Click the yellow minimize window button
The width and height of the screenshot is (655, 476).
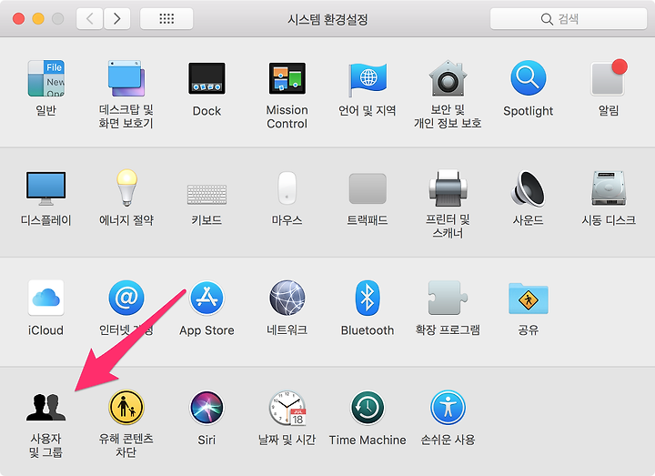38,19
